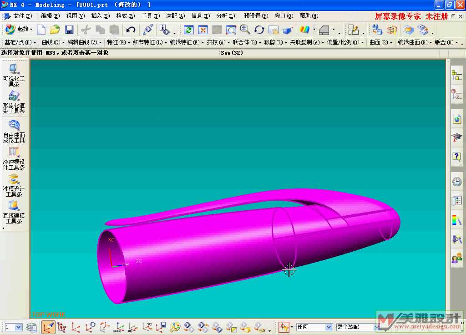
Task: Toggle the highlighted WCS dynamics button
Action: click(x=48, y=327)
